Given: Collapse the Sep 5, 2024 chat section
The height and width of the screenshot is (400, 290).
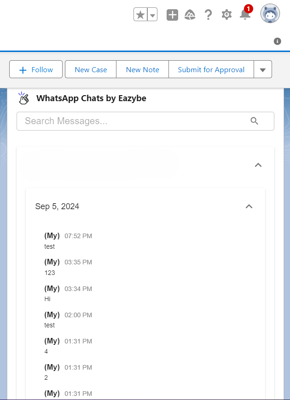Looking at the screenshot, I should pos(249,206).
